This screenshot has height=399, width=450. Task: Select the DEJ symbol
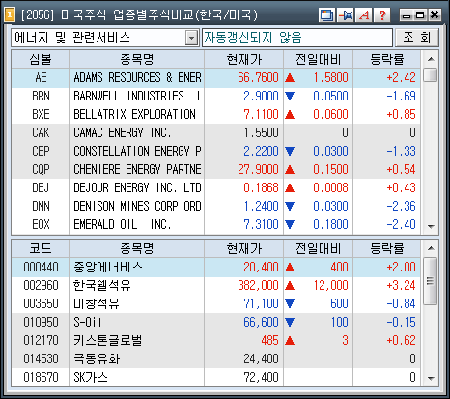click(x=41, y=187)
